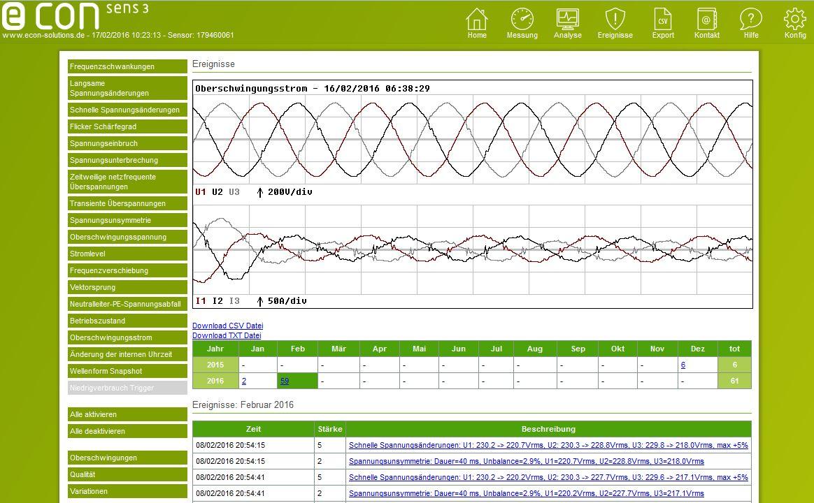
Task: Select the Stromlevel category
Action: click(x=127, y=254)
